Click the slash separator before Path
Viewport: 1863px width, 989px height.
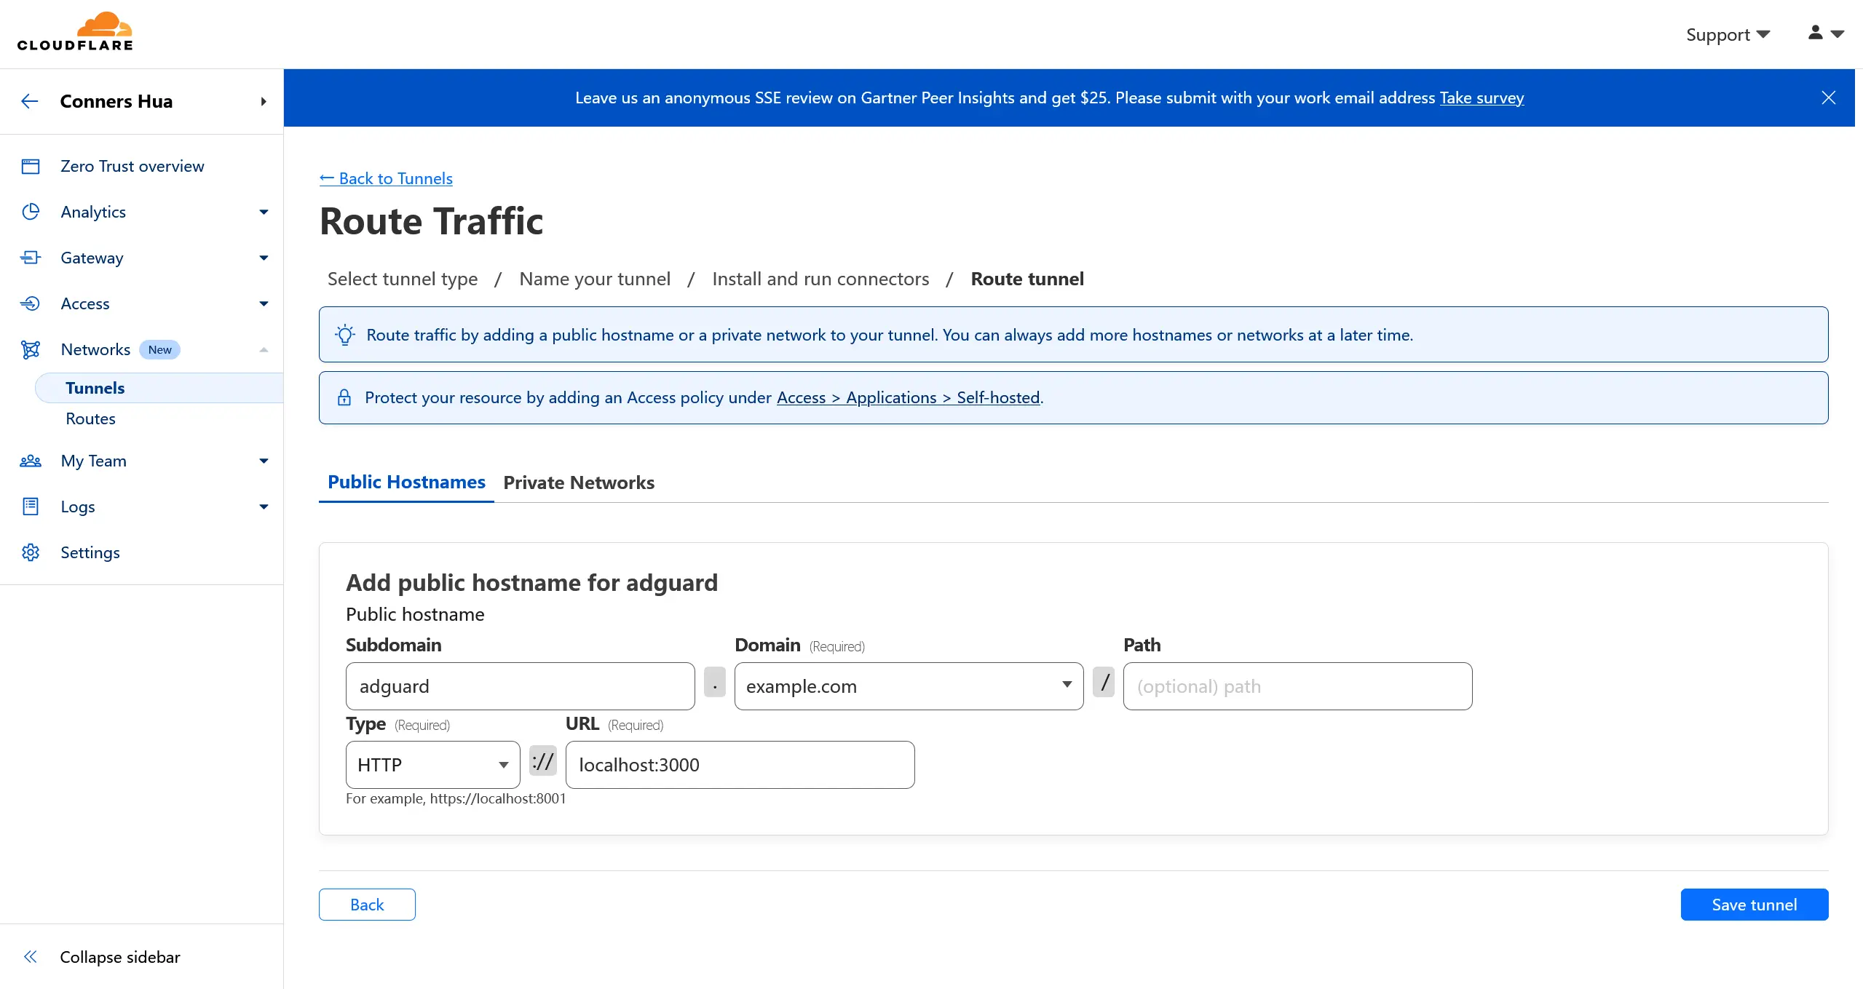pyautogui.click(x=1104, y=682)
